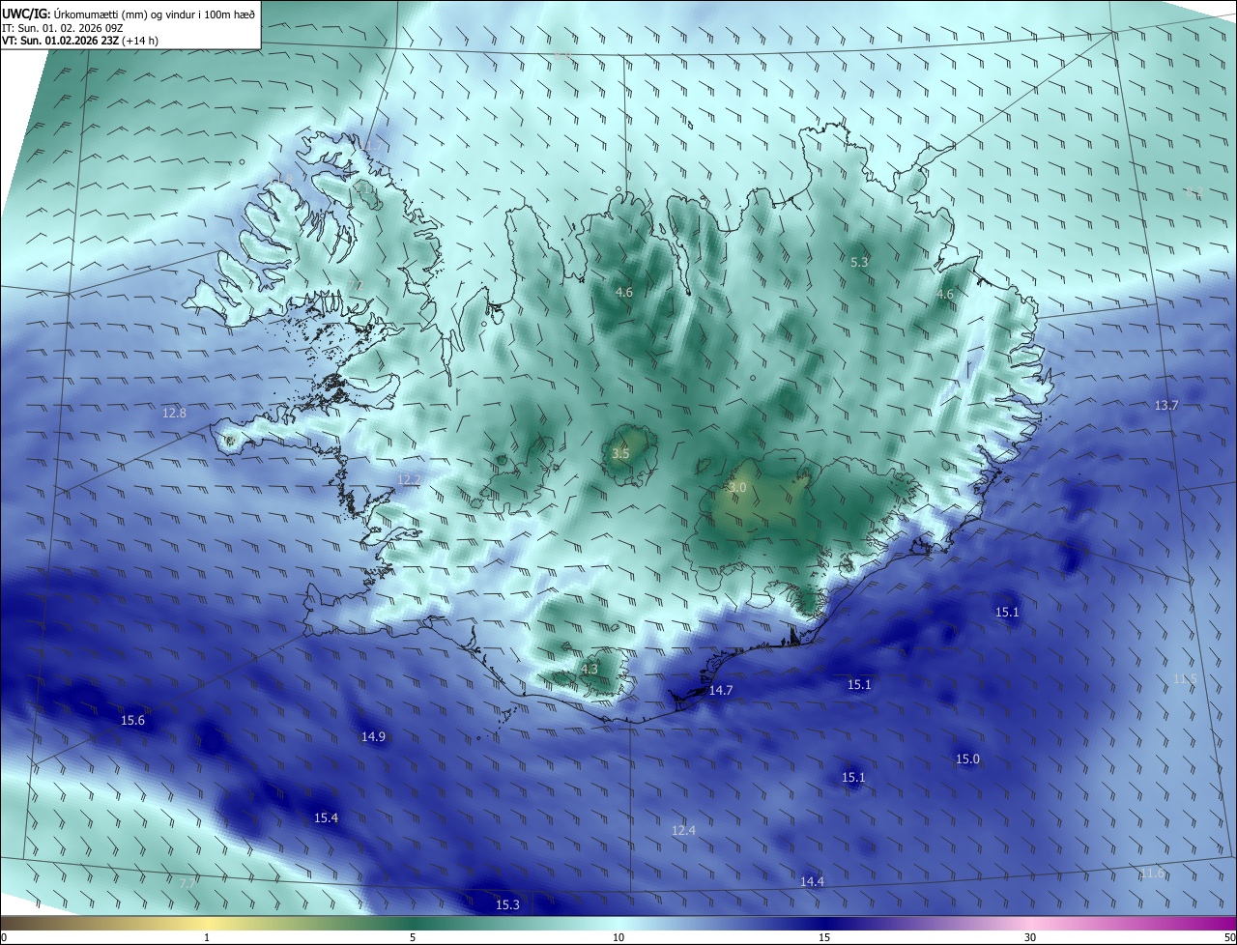Click the 14.4 value label
The image size is (1237, 945).
click(x=812, y=881)
